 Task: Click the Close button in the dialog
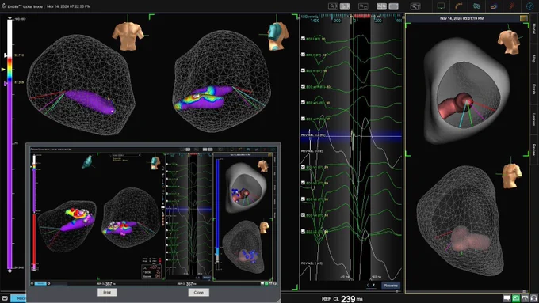coord(198,293)
